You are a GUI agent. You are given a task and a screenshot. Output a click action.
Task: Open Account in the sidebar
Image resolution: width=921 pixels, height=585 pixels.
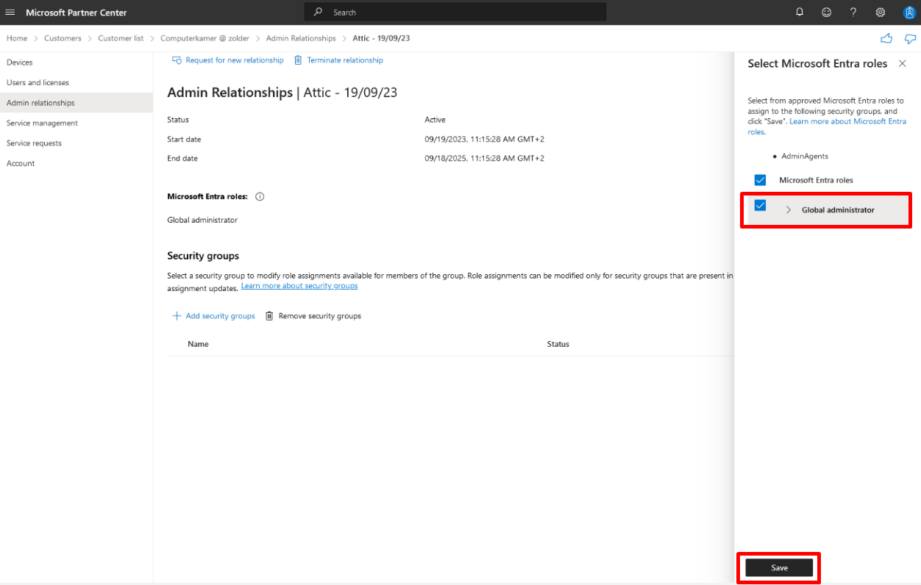pos(77,163)
